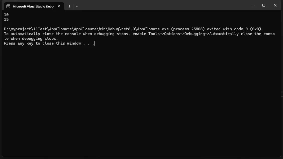283x159 pixels.
Task: Click the output line showing 15
Action: coord(6,20)
